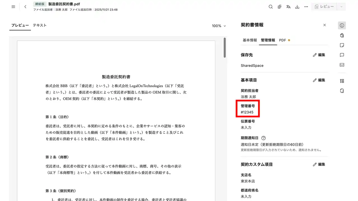Image resolution: width=358 pixels, height=201 pixels.
Task: Click the search magnifier icon
Action: 270,7
